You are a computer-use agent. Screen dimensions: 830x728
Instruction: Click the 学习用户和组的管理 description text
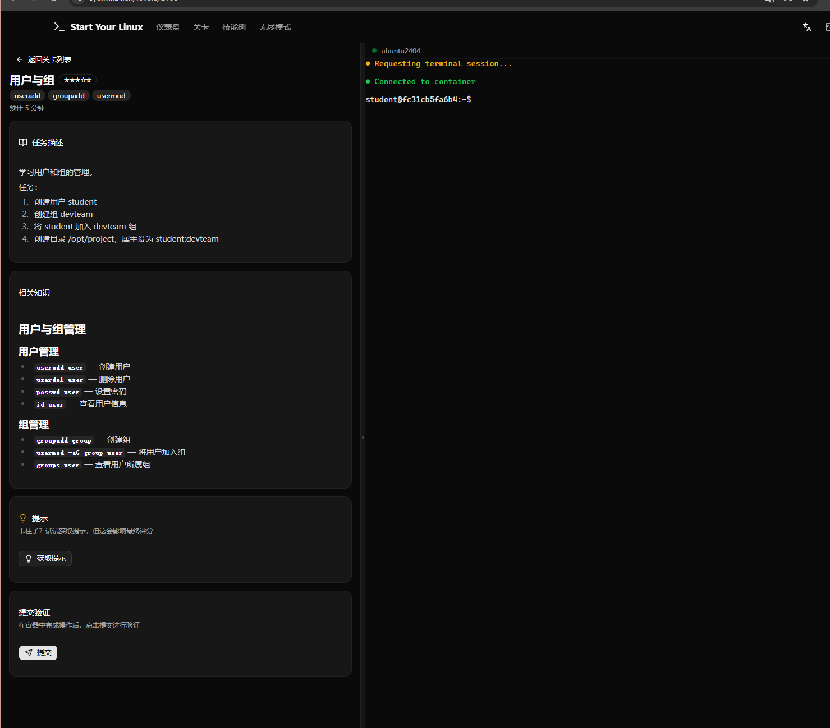pos(56,172)
